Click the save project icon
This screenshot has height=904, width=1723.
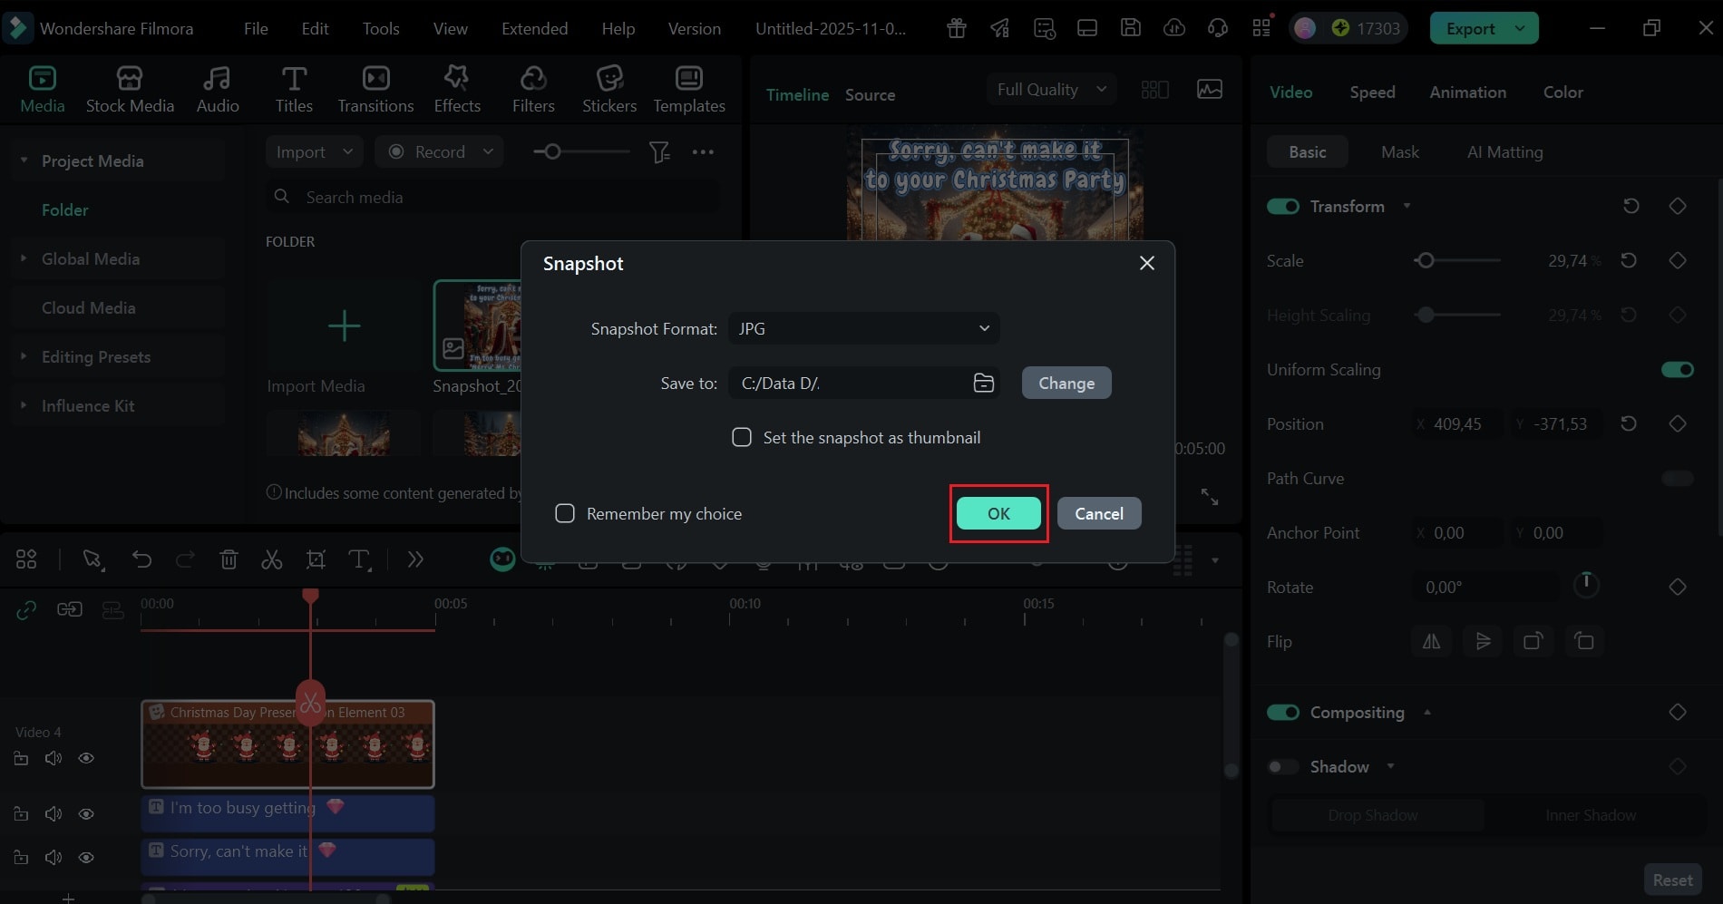(1131, 28)
